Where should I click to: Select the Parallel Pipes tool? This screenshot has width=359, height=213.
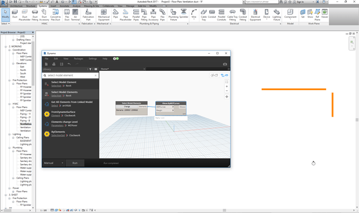tap(136, 15)
